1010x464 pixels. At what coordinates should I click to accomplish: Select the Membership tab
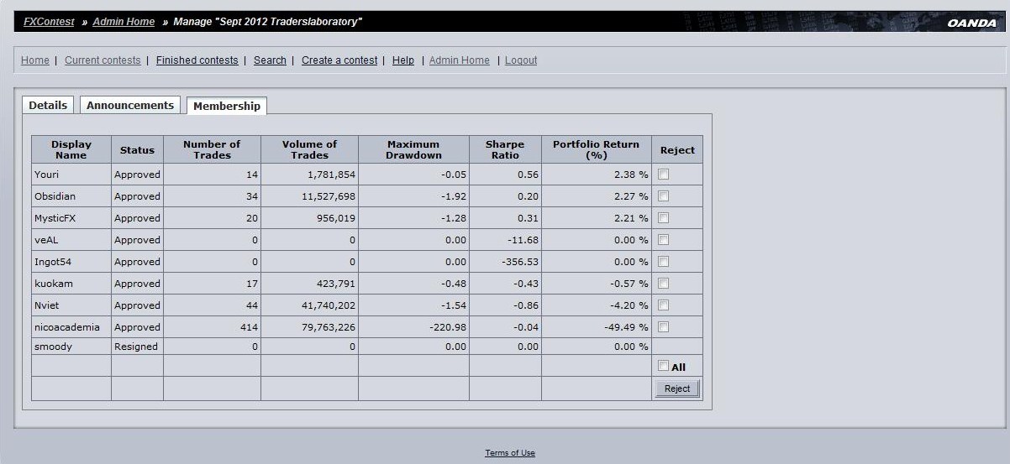tap(227, 106)
